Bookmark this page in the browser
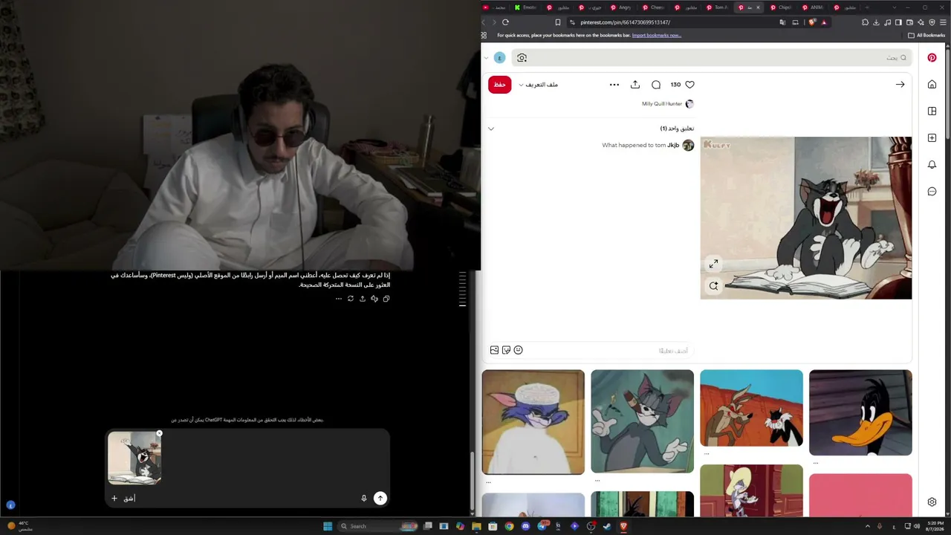Screen dimensions: 951x535 [558, 22]
